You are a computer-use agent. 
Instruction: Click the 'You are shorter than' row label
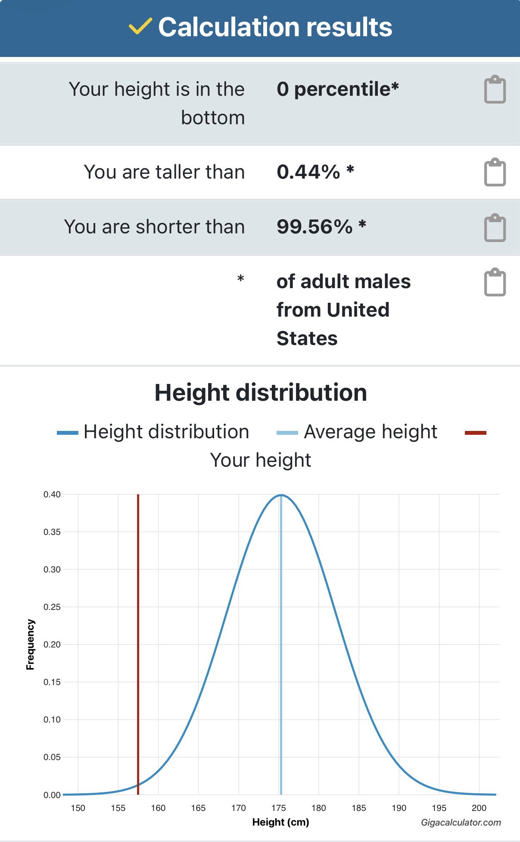(154, 227)
